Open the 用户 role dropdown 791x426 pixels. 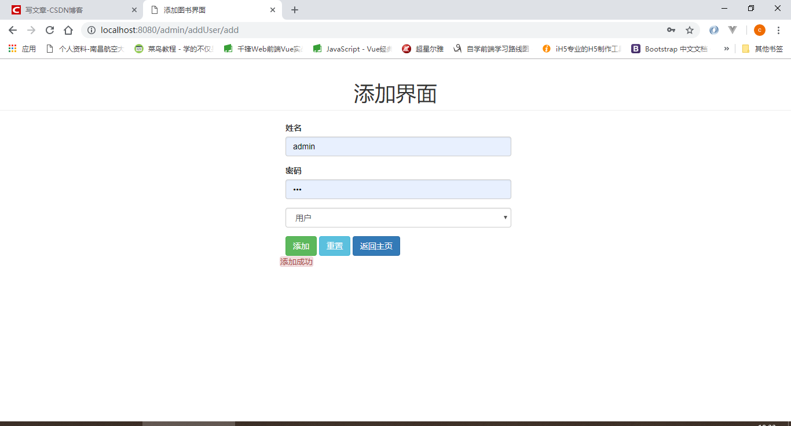398,217
